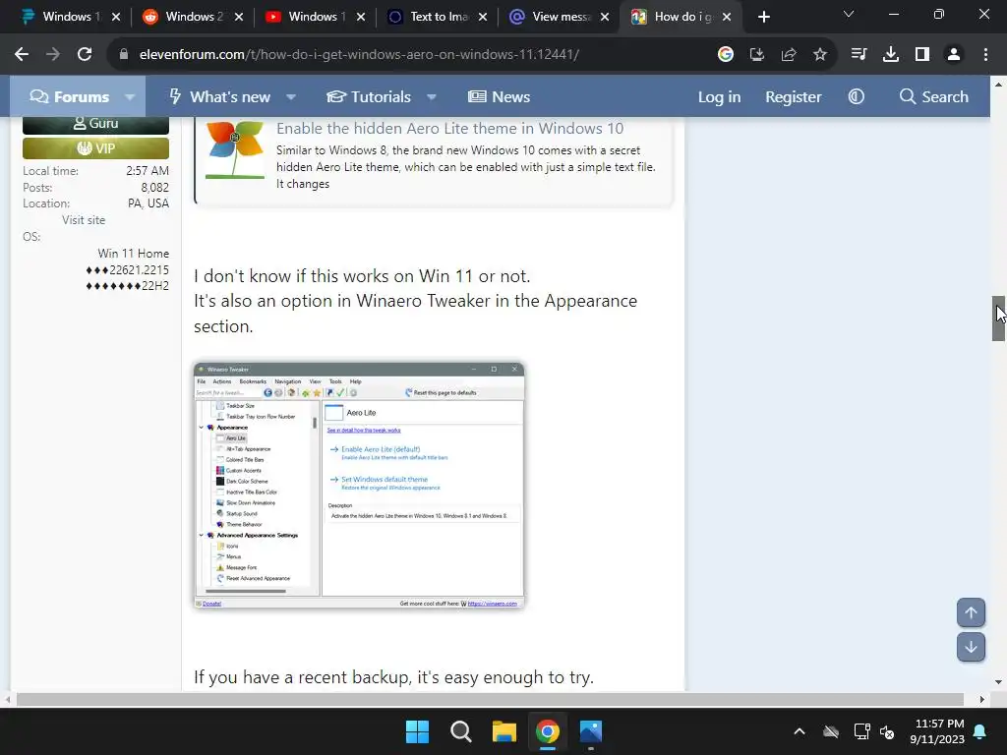The height and width of the screenshot is (755, 1007).
Task: Click the jump-to-top arrow button
Action: point(971,612)
